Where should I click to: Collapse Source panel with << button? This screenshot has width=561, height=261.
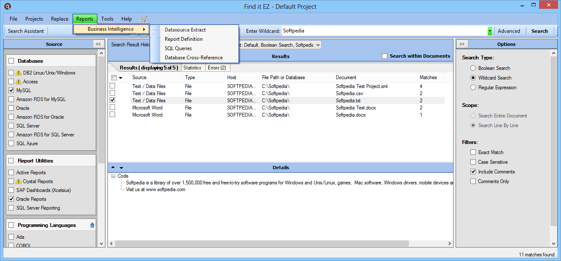coord(98,44)
